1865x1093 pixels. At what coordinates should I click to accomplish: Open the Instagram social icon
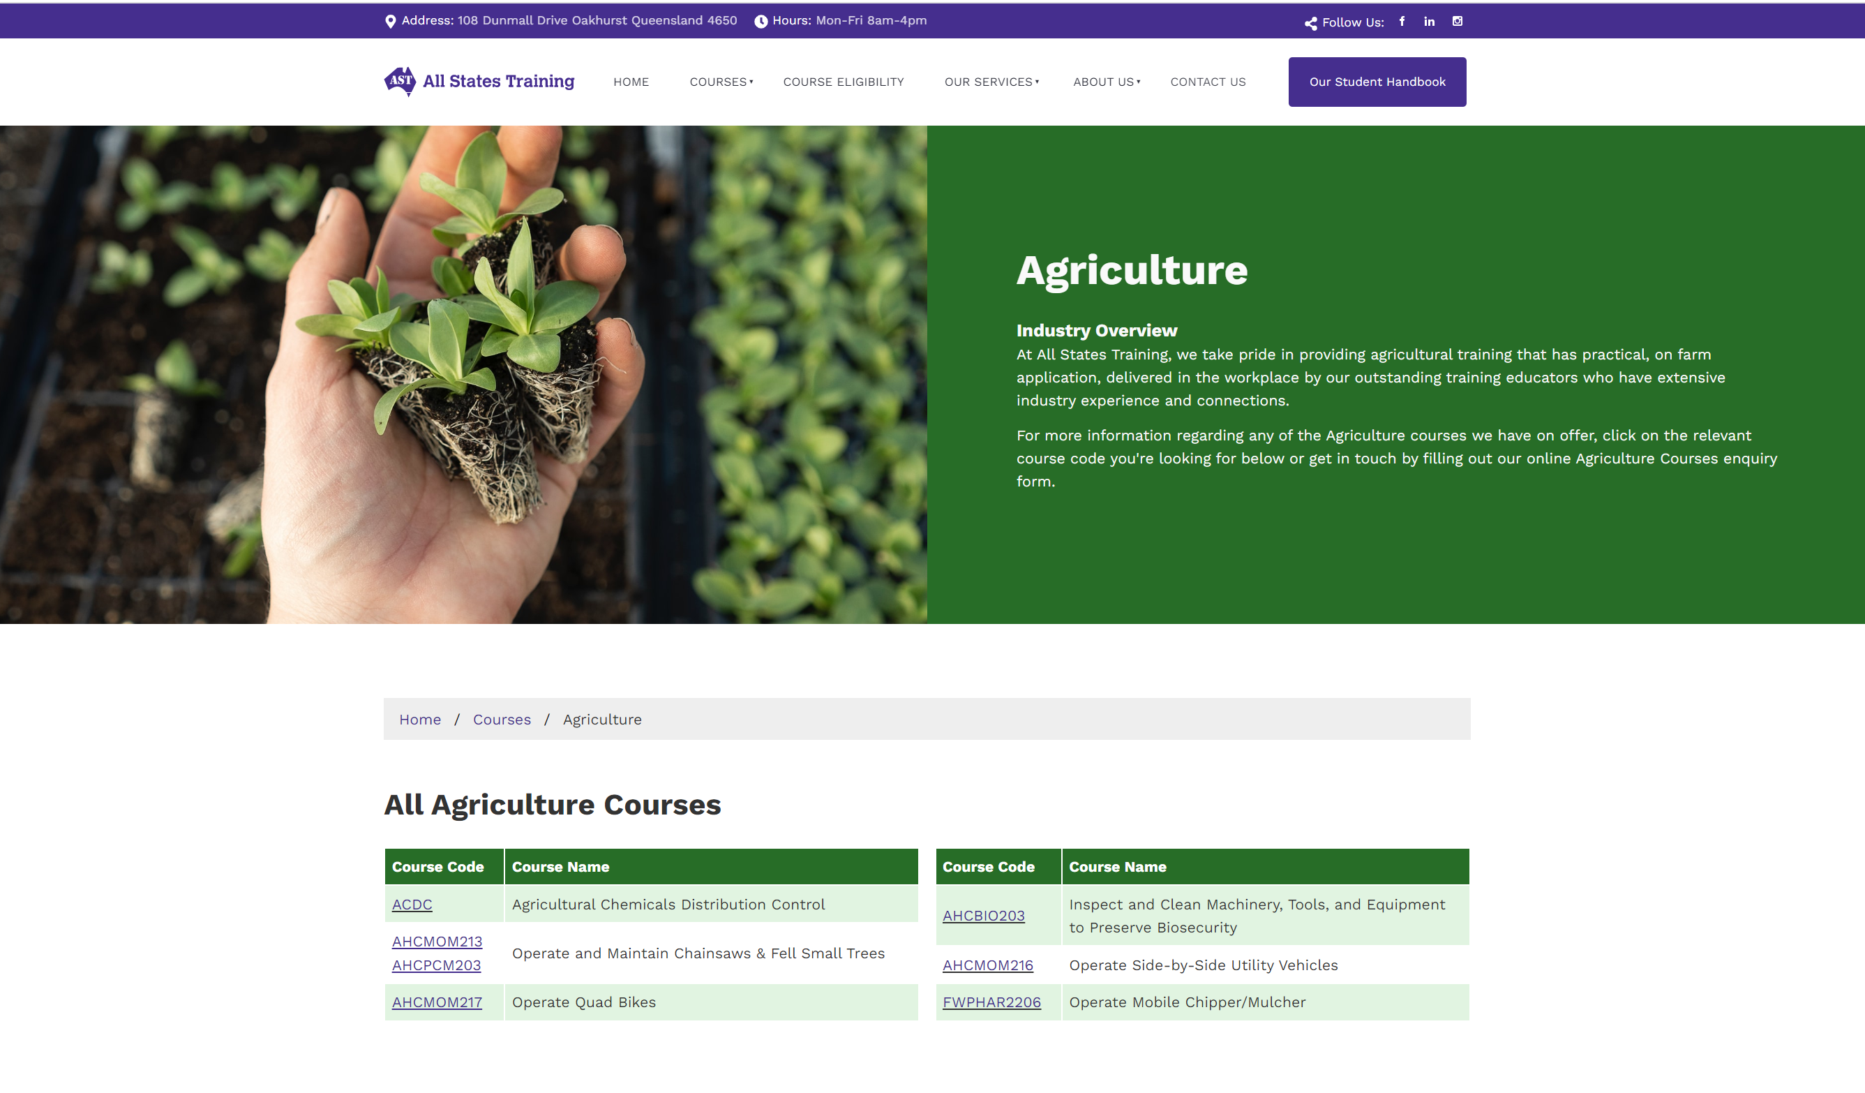(1458, 22)
